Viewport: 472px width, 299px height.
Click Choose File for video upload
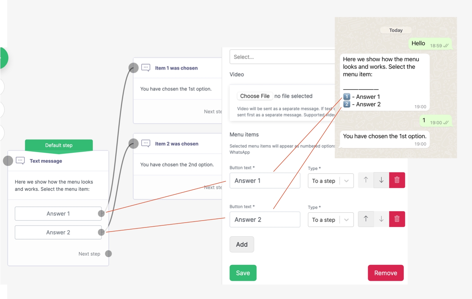pos(254,96)
